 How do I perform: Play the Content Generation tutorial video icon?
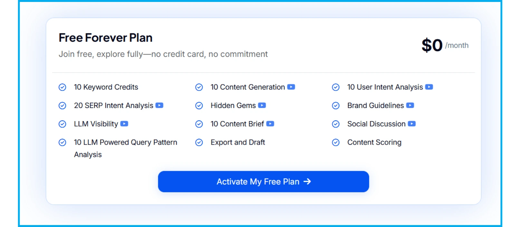291,87
